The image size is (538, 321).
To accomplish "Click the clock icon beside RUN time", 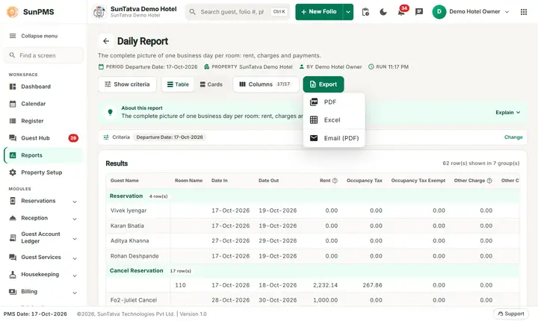I will pyautogui.click(x=371, y=67).
